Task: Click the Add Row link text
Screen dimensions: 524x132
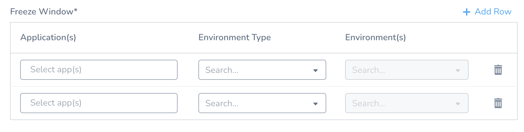Action: (x=493, y=12)
